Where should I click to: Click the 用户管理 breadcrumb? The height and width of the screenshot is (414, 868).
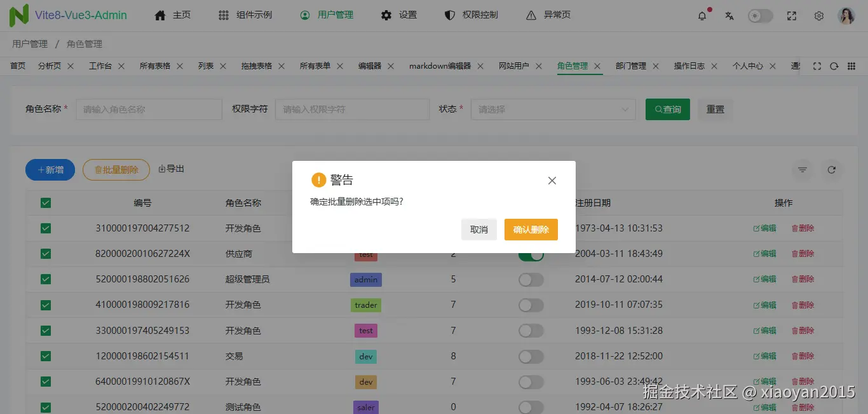tap(30, 44)
